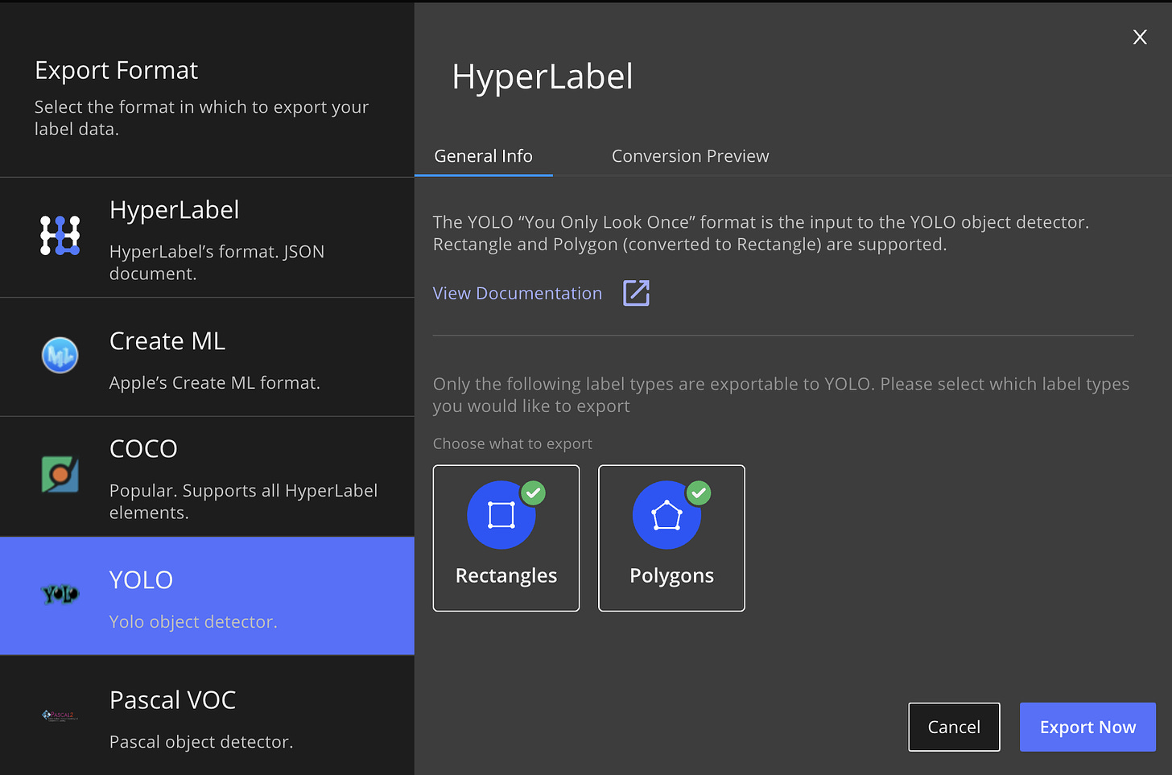The image size is (1172, 775).
Task: Click the Create ML logo icon
Action: [60, 355]
